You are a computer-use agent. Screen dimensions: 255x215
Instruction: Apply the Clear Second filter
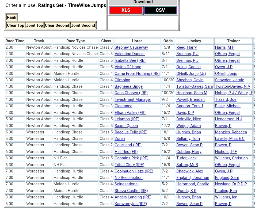click(x=57, y=25)
